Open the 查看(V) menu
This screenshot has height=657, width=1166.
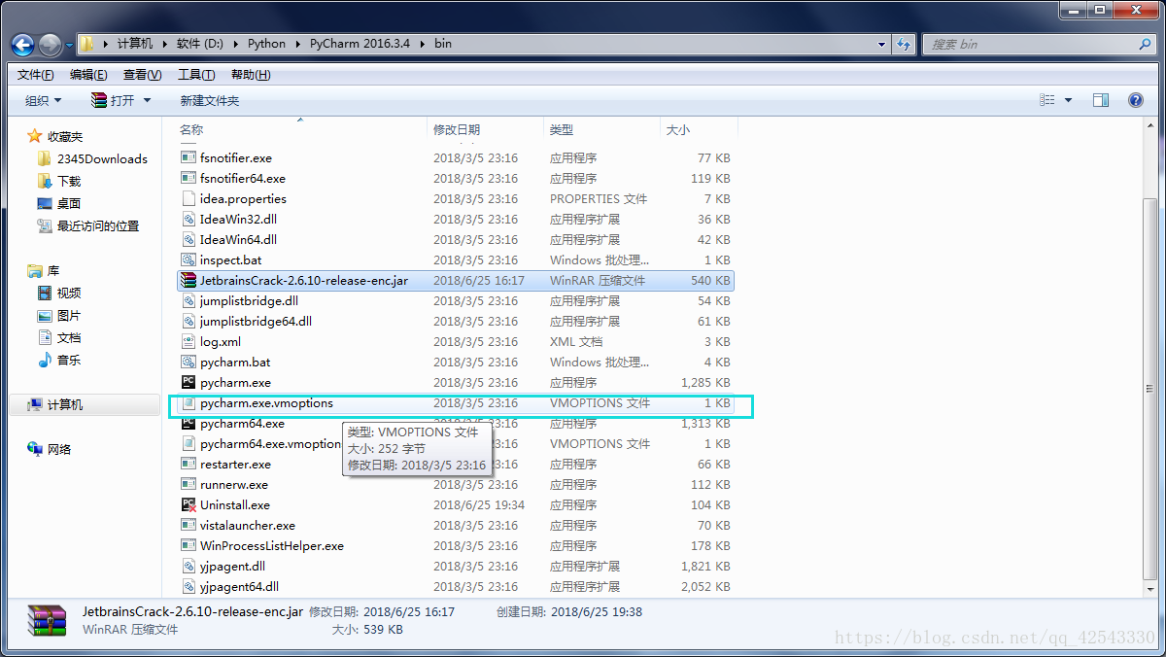[x=142, y=75]
